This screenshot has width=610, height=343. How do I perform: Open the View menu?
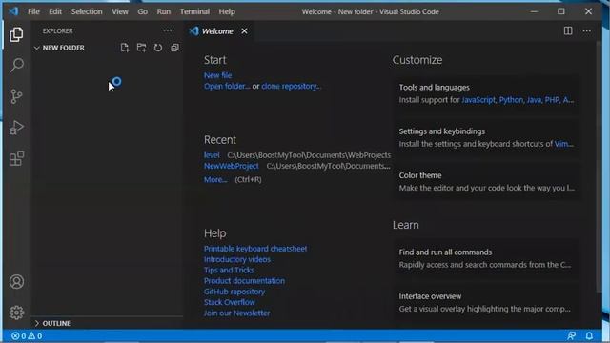click(x=120, y=11)
